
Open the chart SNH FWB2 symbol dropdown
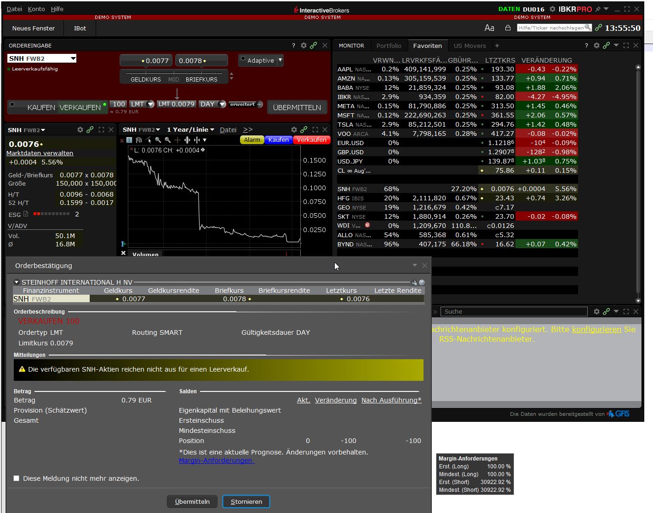[141, 130]
